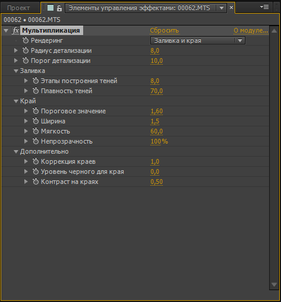Select the Край group label
Viewport: 281px width, 302px height.
coord(28,101)
